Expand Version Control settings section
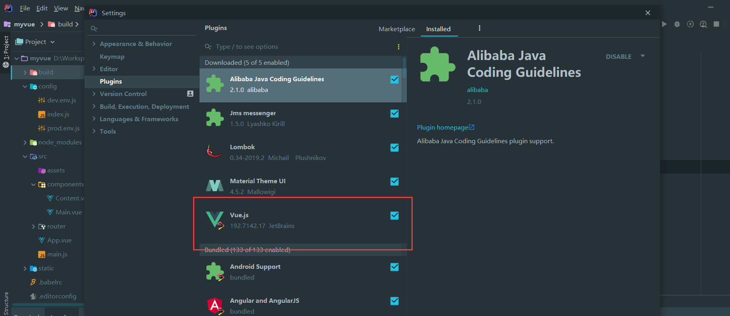This screenshot has width=730, height=316. pos(94,94)
